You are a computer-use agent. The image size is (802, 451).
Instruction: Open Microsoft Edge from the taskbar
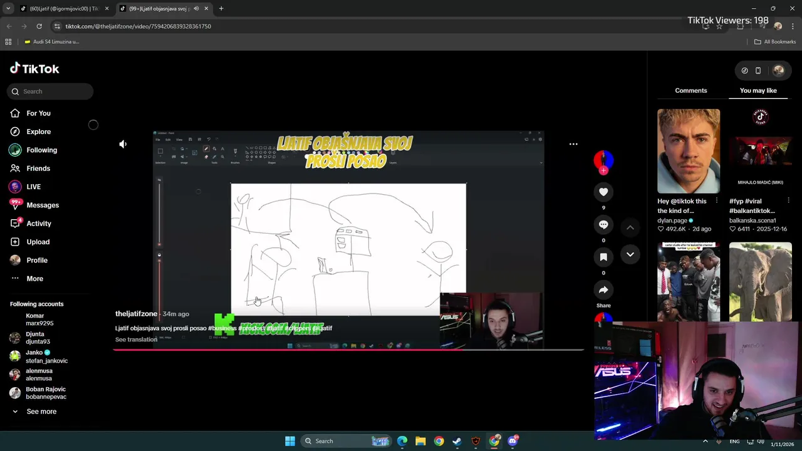(x=402, y=441)
